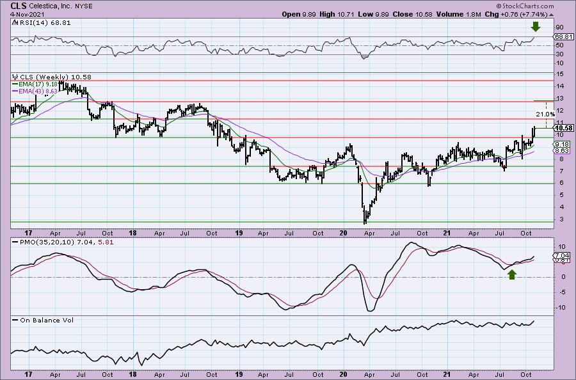576x380 pixels.
Task: Click the CLS ticker symbol in the header
Action: (18, 6)
